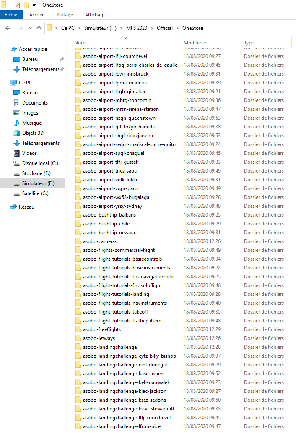Click the Forward navigation arrow
Image resolution: width=296 pixels, height=434 pixels.
point(20,28)
